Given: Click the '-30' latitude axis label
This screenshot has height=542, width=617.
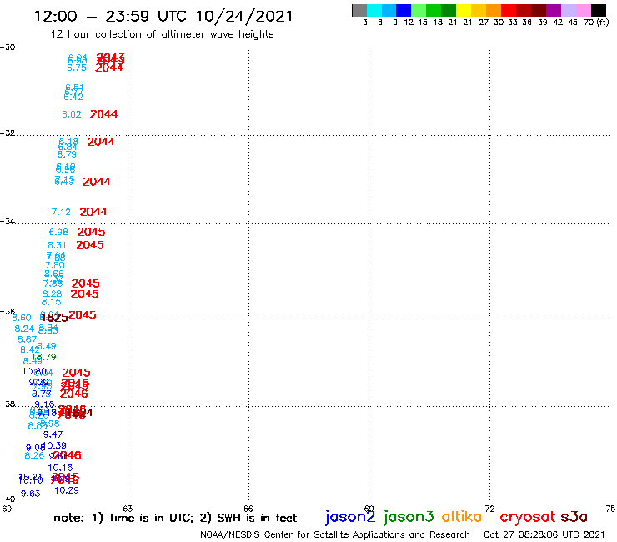Looking at the screenshot, I should [x=8, y=48].
